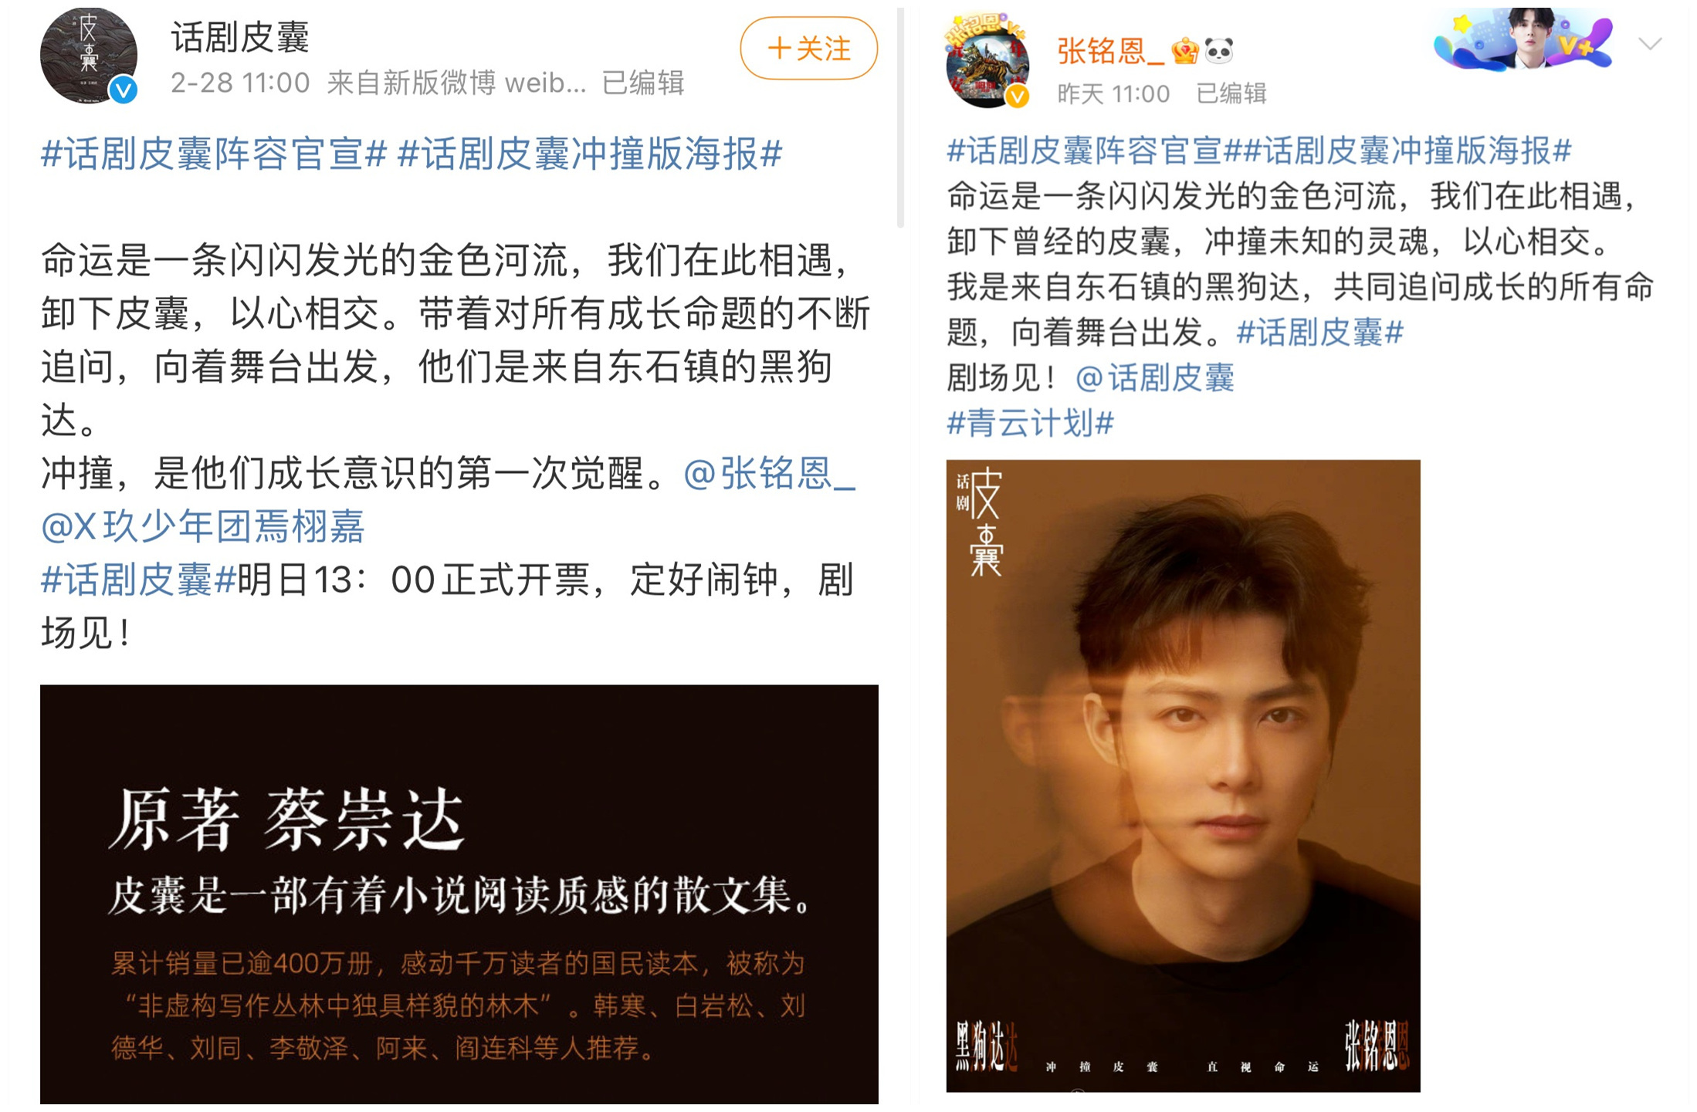Open the 张铭恩_ username in orange
Viewport: 1697px width, 1112px height.
pos(1110,52)
